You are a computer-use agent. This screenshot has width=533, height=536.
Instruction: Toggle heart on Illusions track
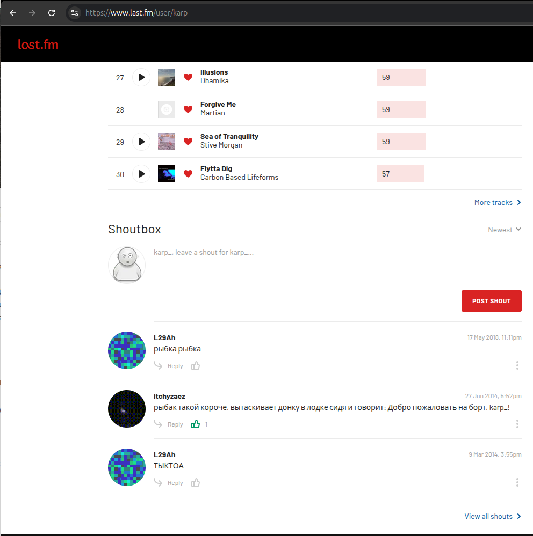[x=188, y=77]
